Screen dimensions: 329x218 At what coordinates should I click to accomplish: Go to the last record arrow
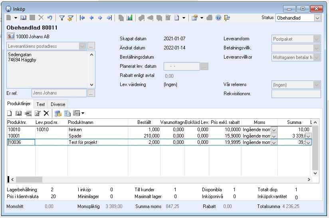coord(109,18)
